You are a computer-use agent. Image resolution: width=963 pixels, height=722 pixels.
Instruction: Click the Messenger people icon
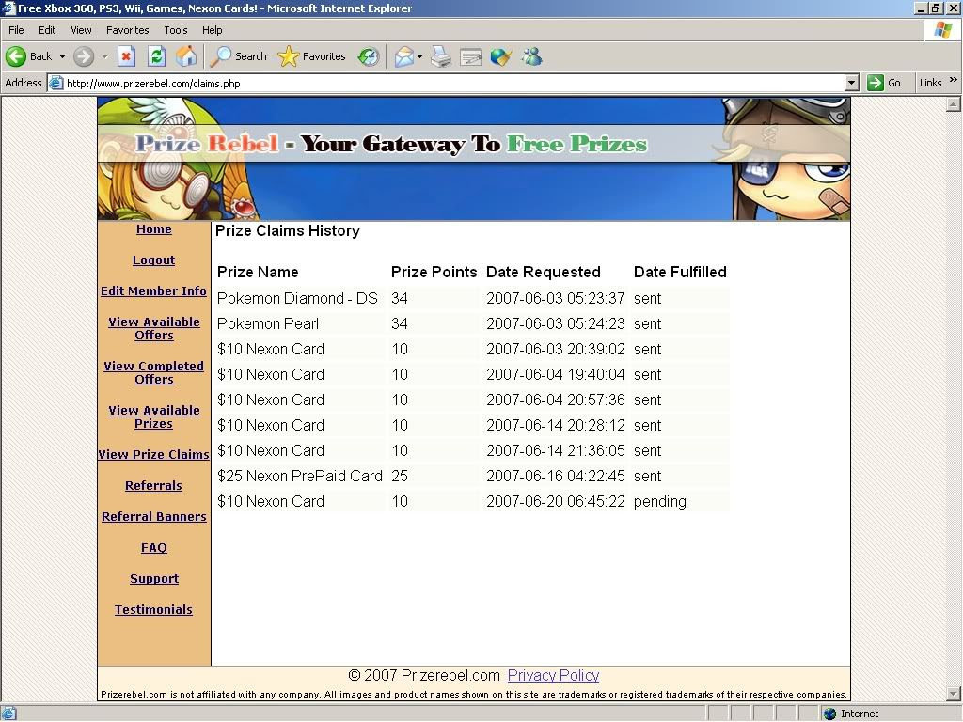pyautogui.click(x=532, y=56)
